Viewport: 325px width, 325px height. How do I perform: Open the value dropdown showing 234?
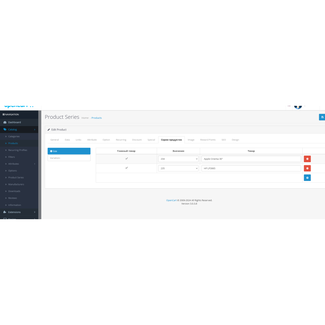(178, 159)
